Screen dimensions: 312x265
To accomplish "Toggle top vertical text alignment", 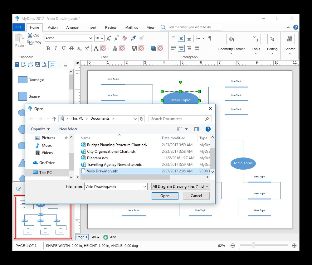I will (x=173, y=38).
